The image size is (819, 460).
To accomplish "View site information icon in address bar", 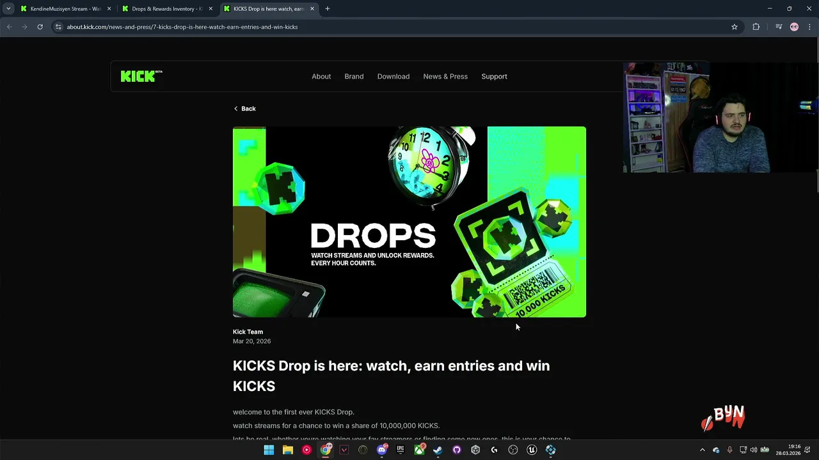I will (58, 27).
